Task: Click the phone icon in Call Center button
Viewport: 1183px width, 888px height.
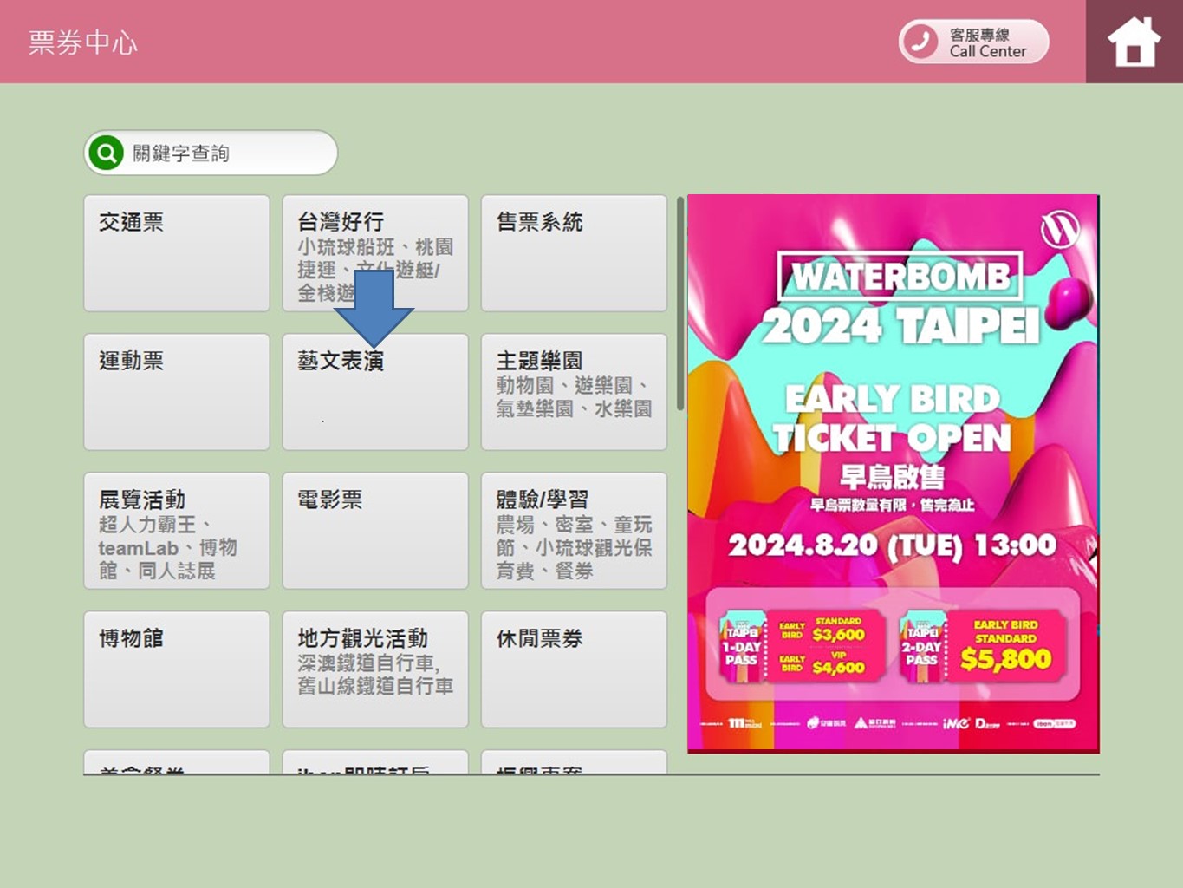Action: (920, 42)
